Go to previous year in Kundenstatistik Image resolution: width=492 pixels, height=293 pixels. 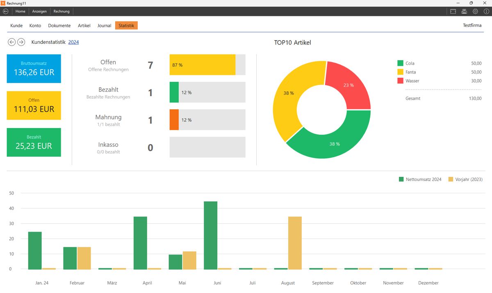[x=11, y=42]
